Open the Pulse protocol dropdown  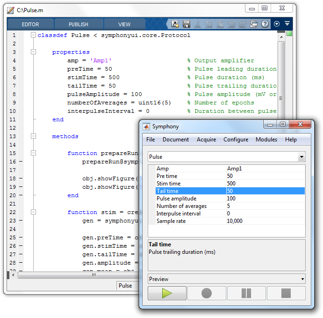(301, 157)
